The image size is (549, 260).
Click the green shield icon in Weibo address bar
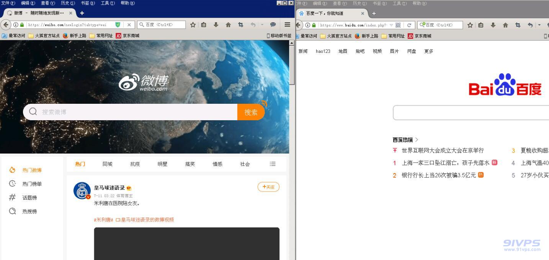pyautogui.click(x=118, y=25)
